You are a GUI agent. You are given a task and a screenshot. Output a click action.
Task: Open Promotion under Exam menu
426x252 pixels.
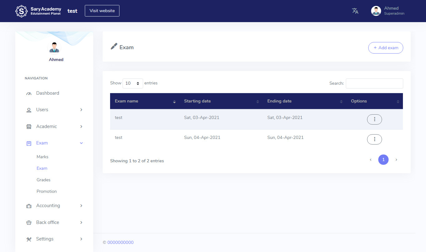tap(47, 191)
